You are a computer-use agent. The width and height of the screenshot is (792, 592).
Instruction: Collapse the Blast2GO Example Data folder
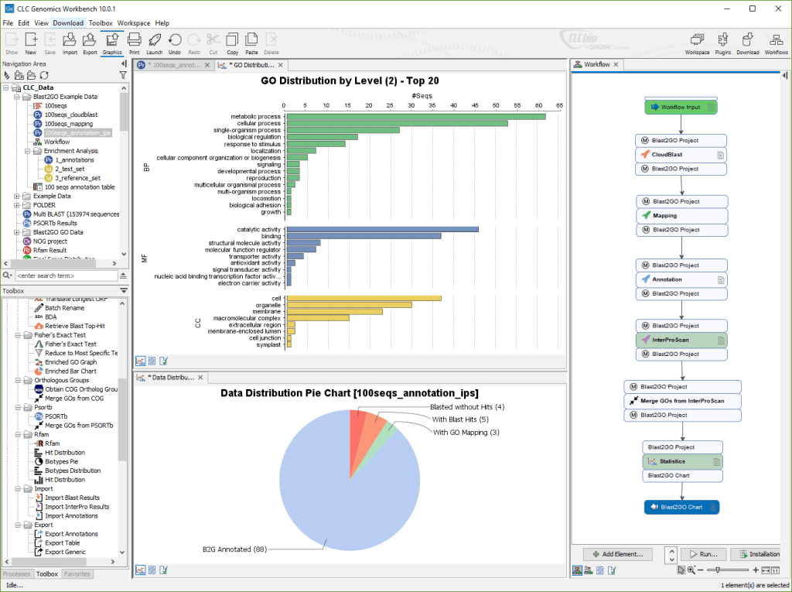tap(17, 97)
